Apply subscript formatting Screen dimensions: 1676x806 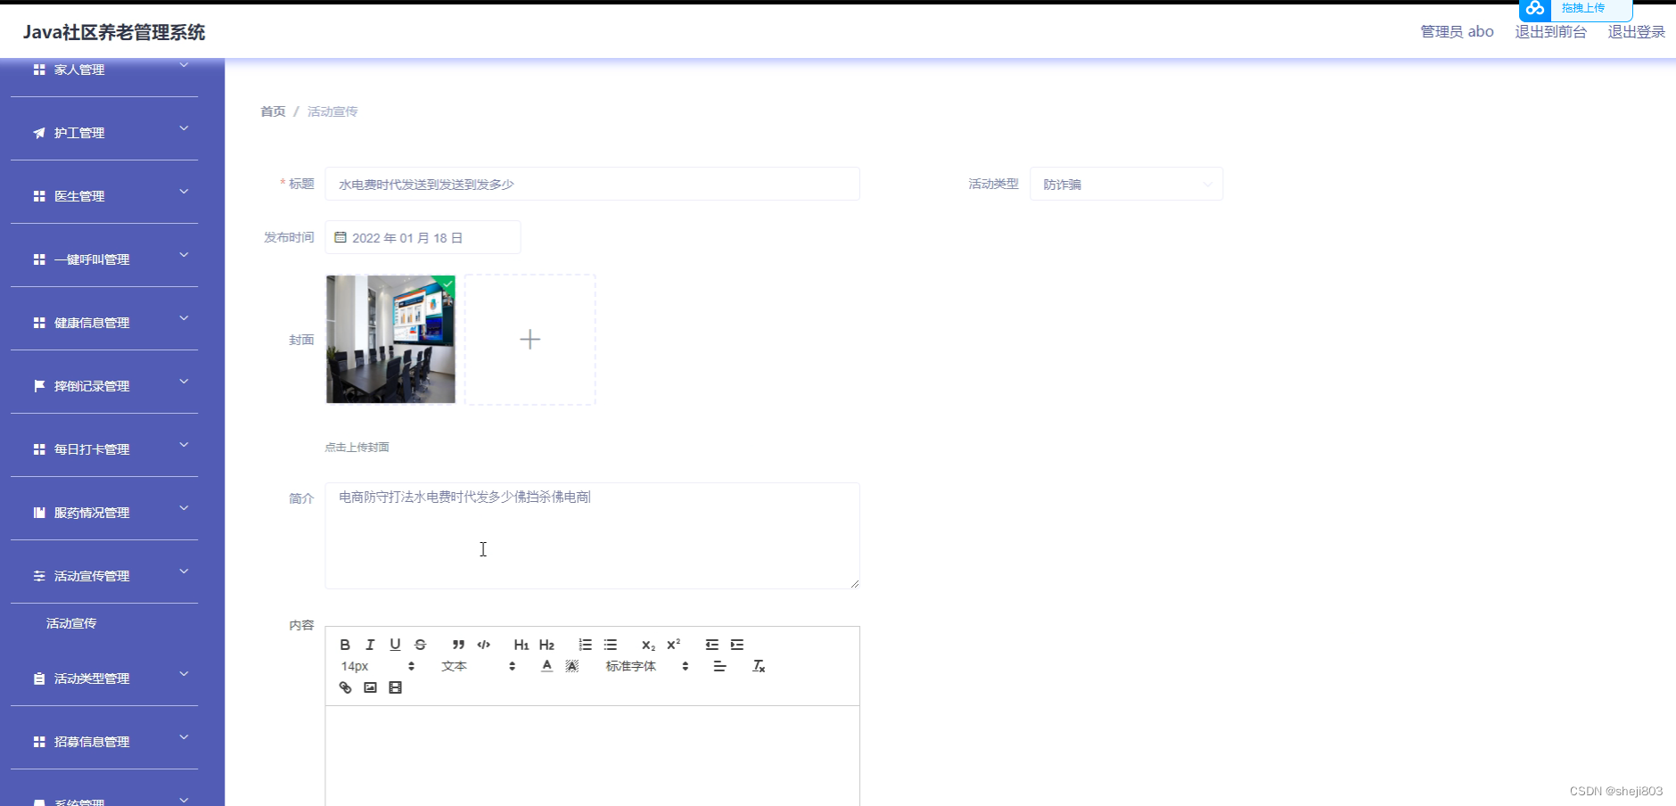coord(648,645)
